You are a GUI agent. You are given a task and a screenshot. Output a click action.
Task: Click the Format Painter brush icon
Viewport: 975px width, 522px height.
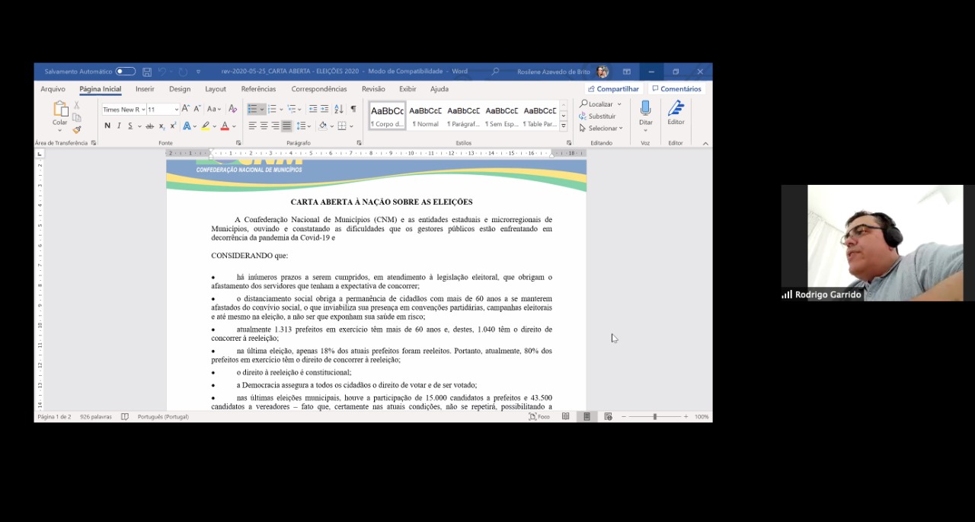click(77, 129)
